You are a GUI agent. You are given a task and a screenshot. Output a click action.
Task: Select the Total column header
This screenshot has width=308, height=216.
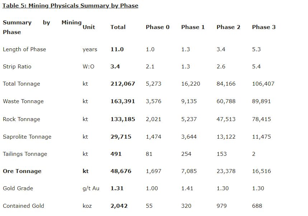[x=118, y=27]
